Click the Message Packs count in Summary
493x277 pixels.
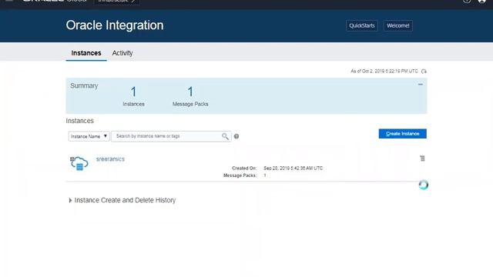190,92
